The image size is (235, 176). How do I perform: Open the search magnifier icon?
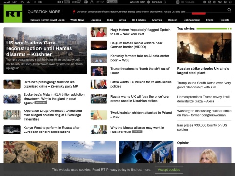click(229, 10)
